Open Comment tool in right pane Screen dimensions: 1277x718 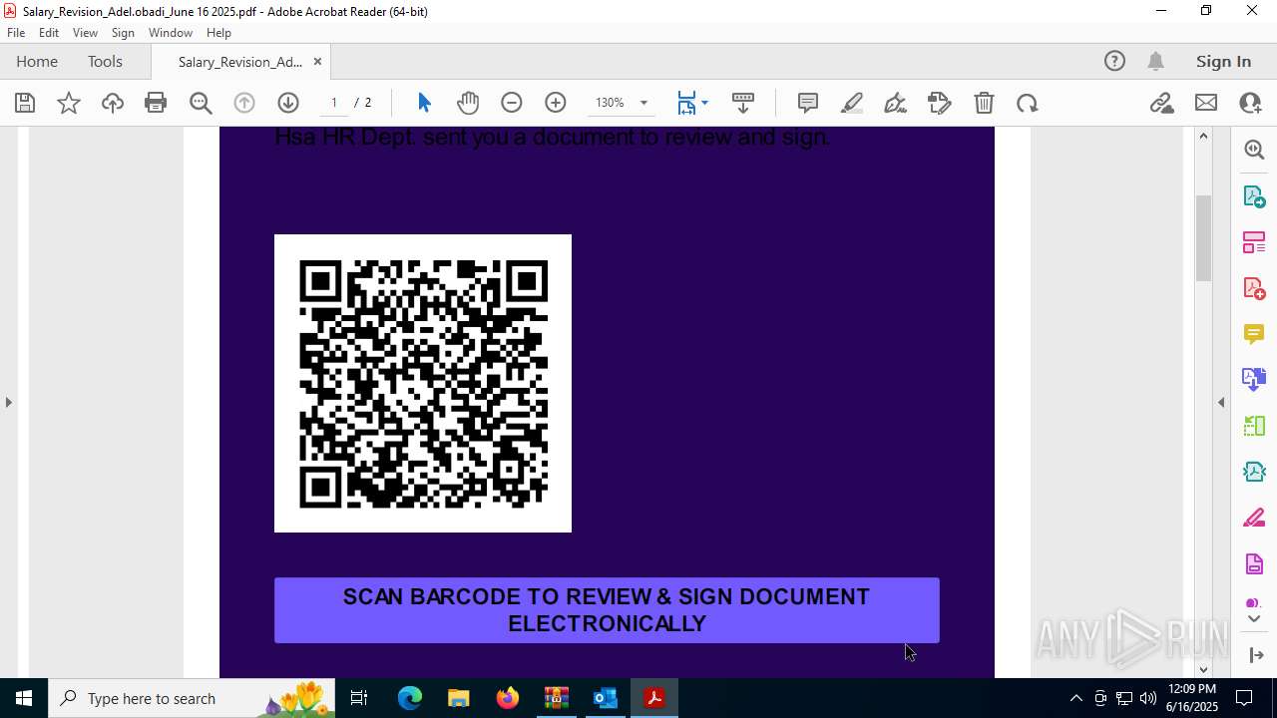(x=1254, y=334)
